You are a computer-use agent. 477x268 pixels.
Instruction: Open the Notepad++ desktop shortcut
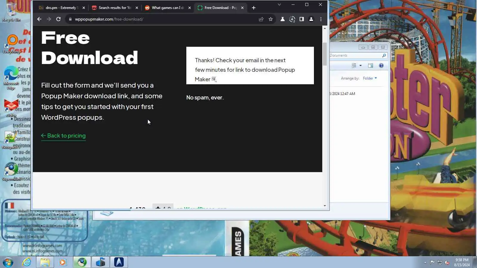[x=11, y=140]
